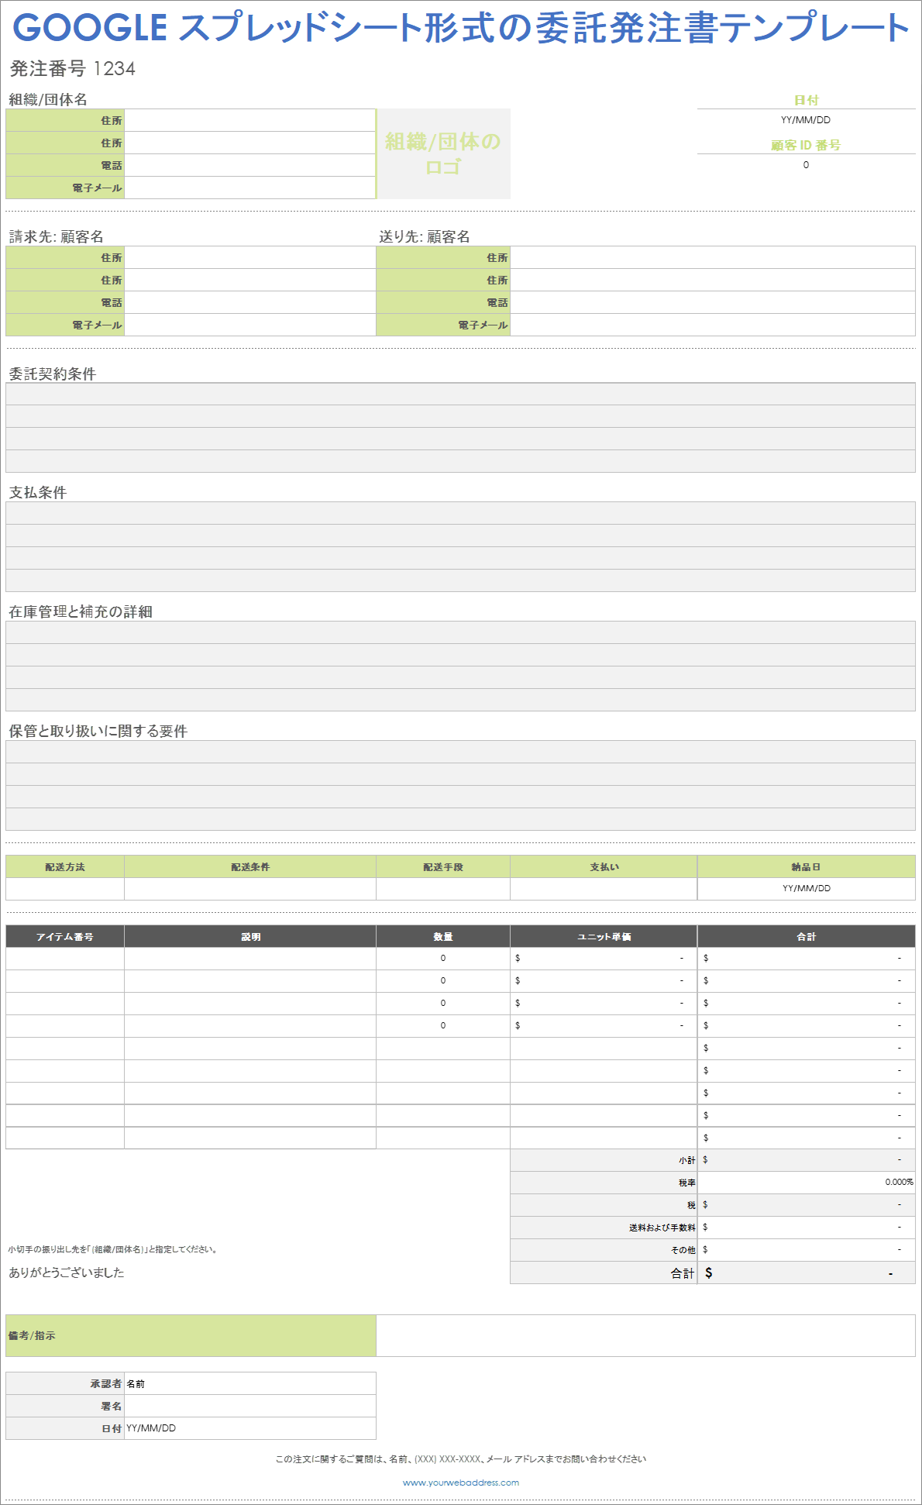The width and height of the screenshot is (922, 1505).
Task: Select the 電子メール field under 送り先
Action: 712,325
